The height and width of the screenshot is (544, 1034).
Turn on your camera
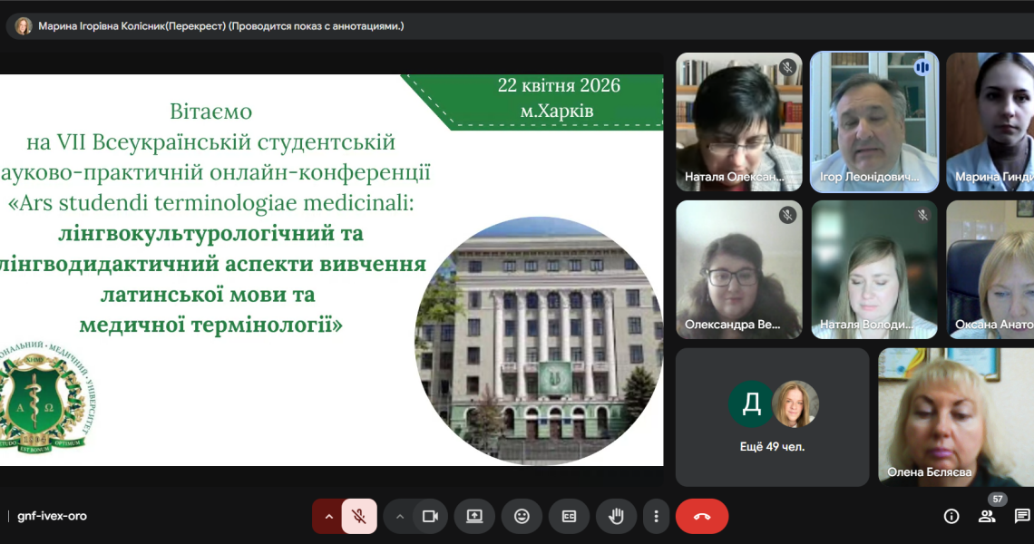pyautogui.click(x=429, y=516)
